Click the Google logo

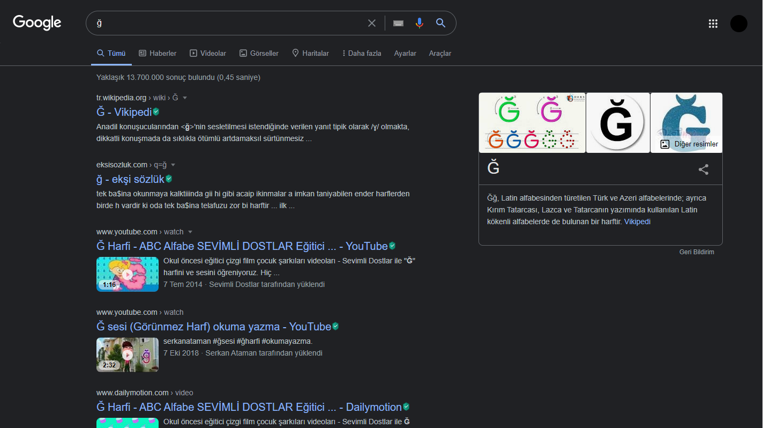click(x=37, y=23)
